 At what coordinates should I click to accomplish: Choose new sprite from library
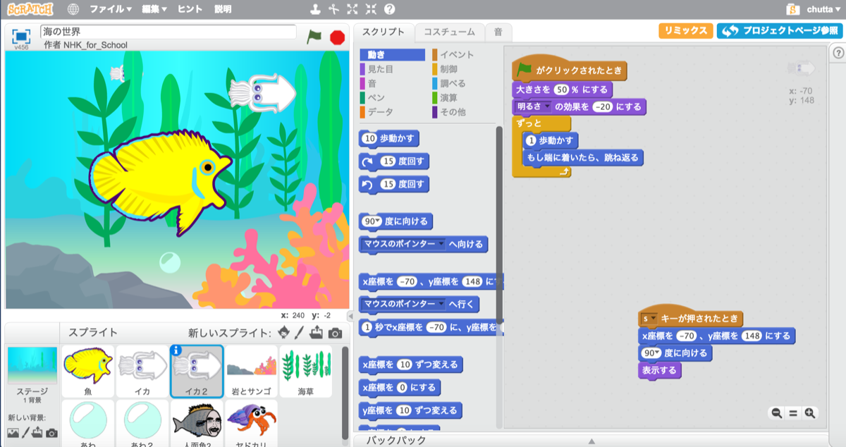click(283, 333)
